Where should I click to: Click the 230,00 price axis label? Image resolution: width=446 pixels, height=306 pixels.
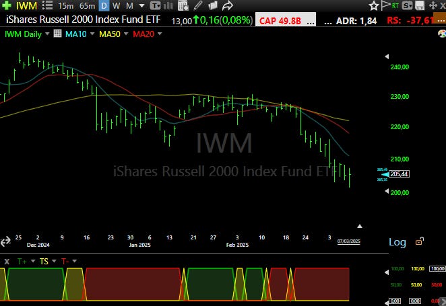[400, 97]
